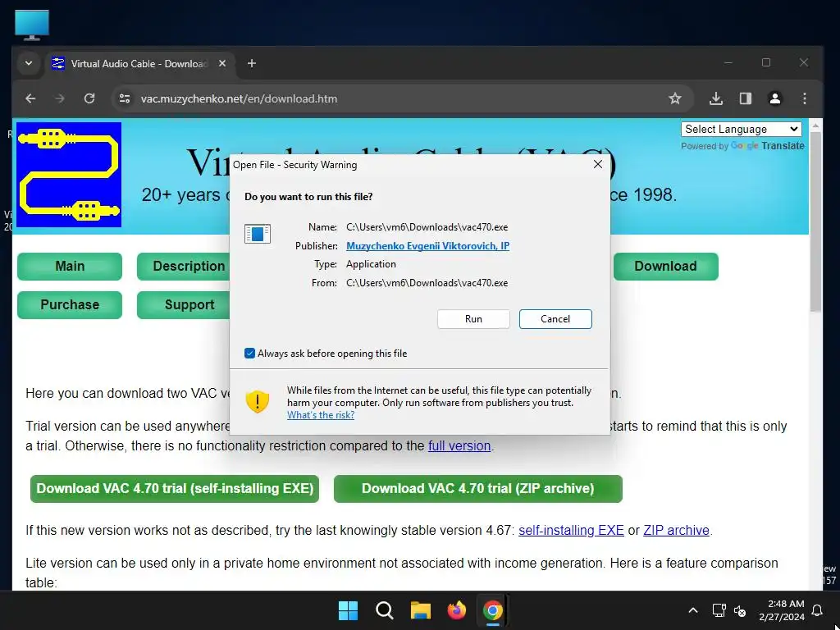Viewport: 840px width, 630px height.
Task: Open the Chrome downloads icon
Action: coord(715,98)
